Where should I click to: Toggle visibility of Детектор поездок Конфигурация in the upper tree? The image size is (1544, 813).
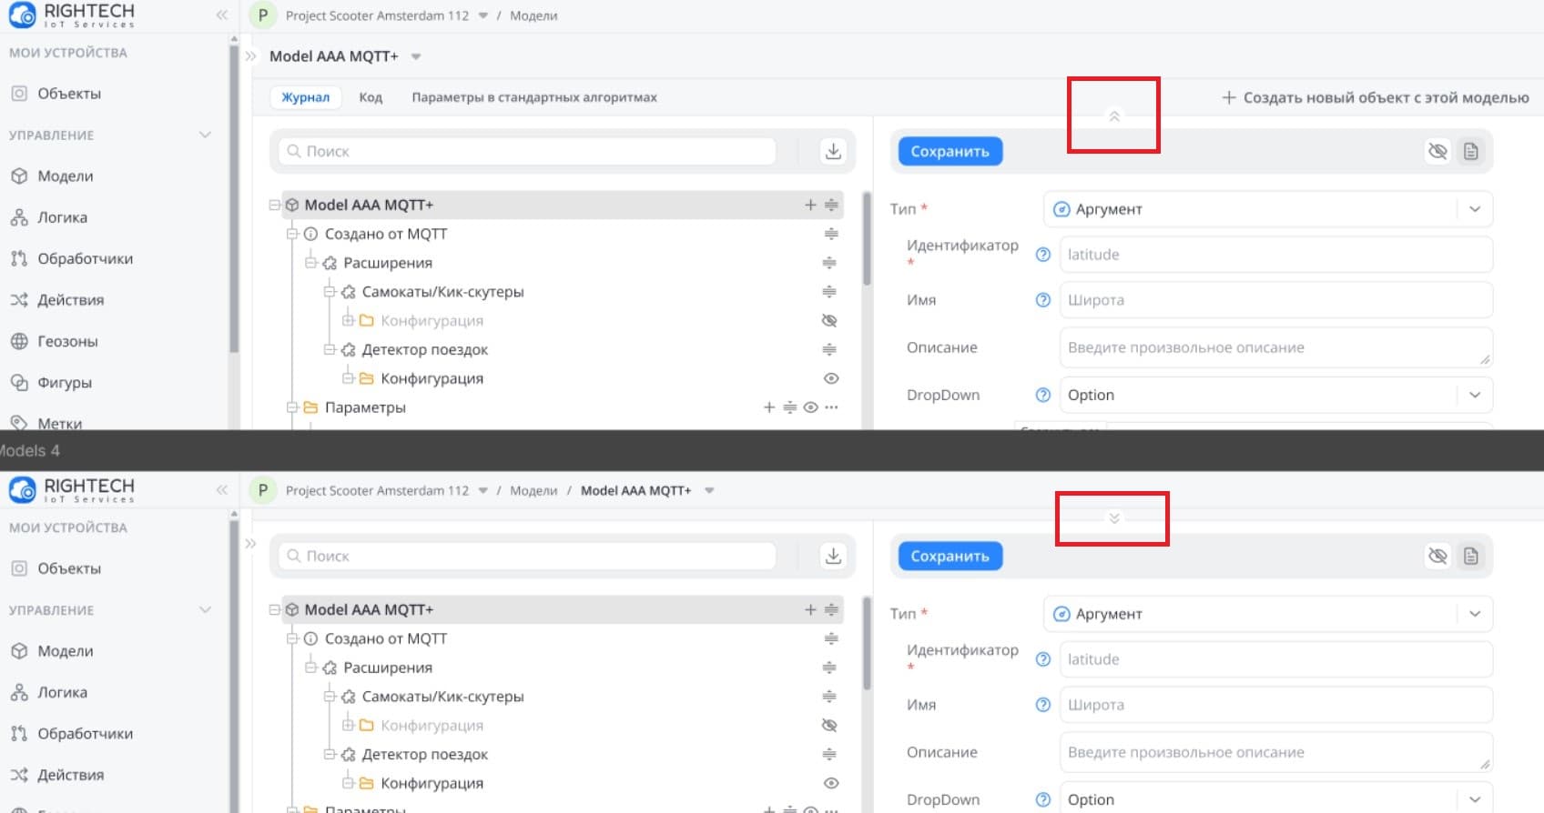click(830, 378)
